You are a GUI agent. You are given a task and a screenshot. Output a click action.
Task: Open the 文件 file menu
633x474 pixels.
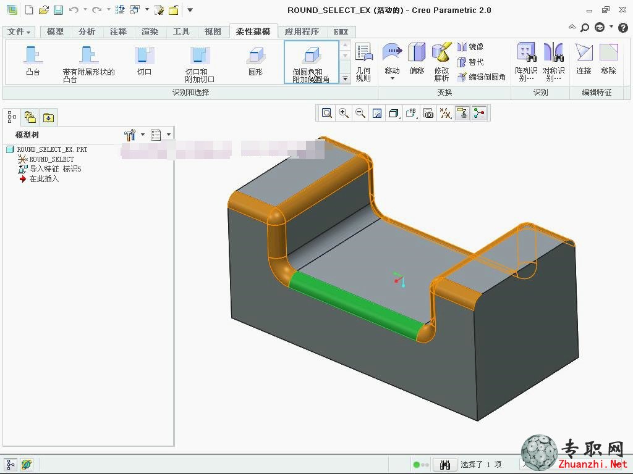point(19,31)
